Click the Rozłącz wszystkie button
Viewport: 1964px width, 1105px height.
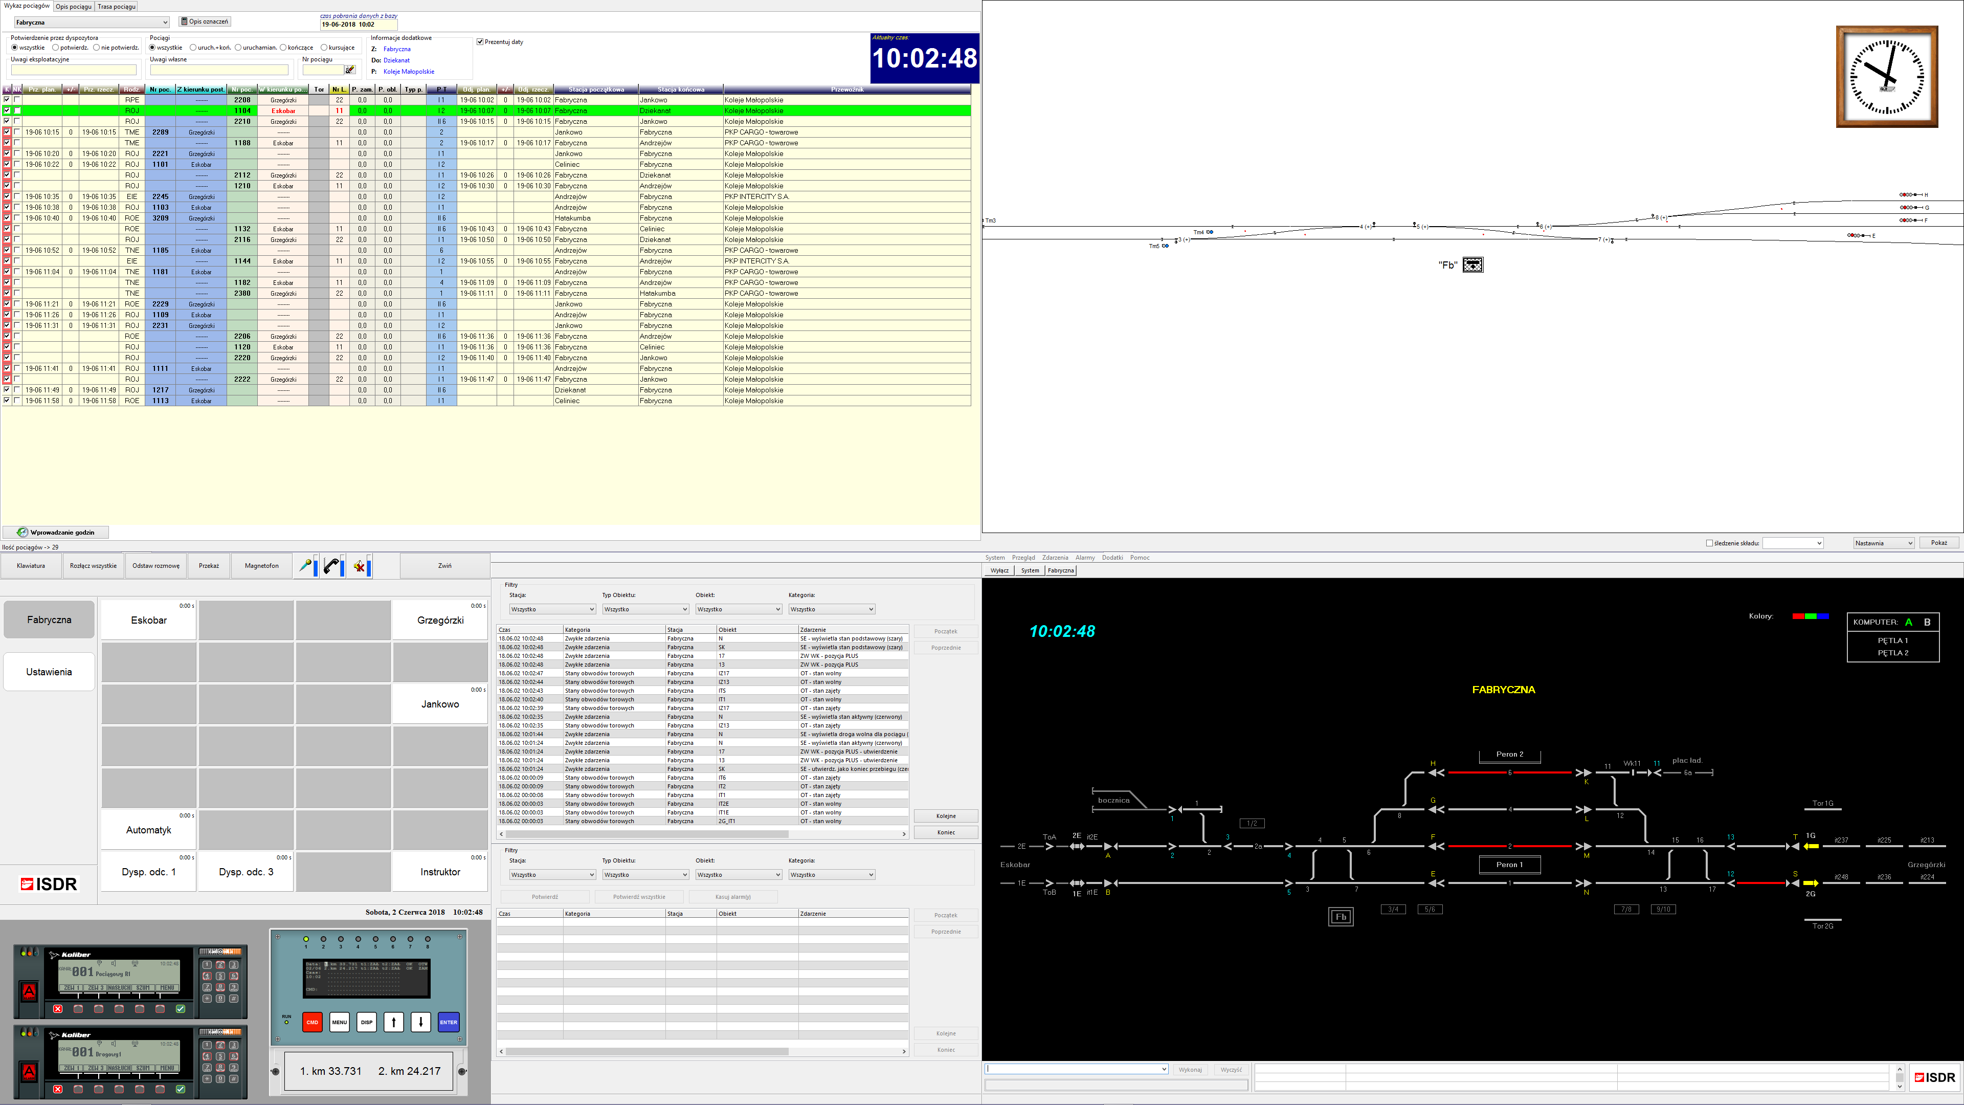click(x=93, y=566)
